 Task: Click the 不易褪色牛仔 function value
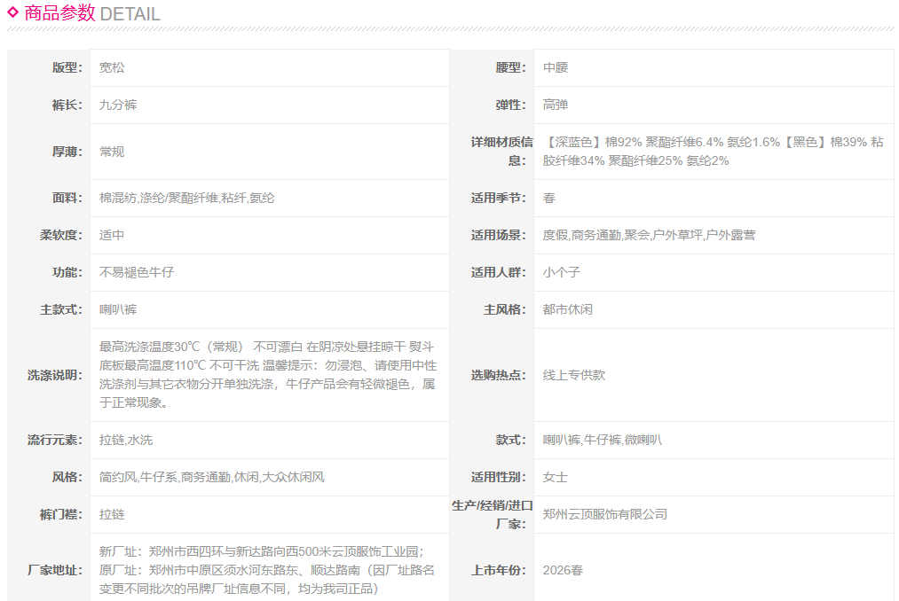tap(137, 272)
